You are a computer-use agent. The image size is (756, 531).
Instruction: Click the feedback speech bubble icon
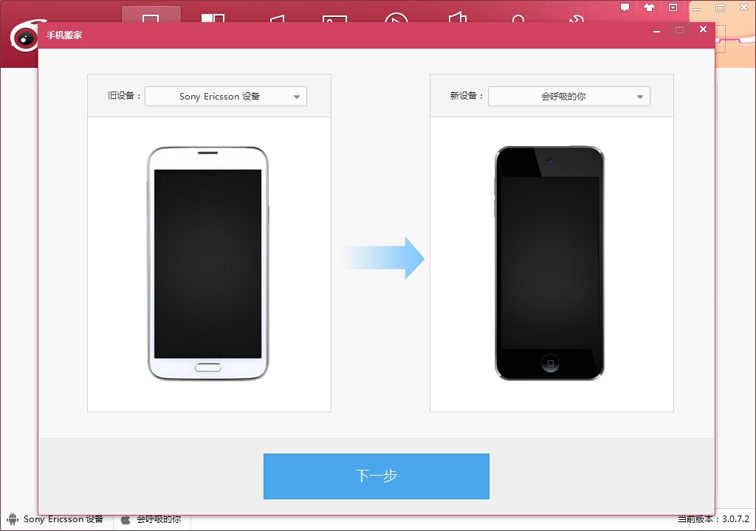[625, 7]
